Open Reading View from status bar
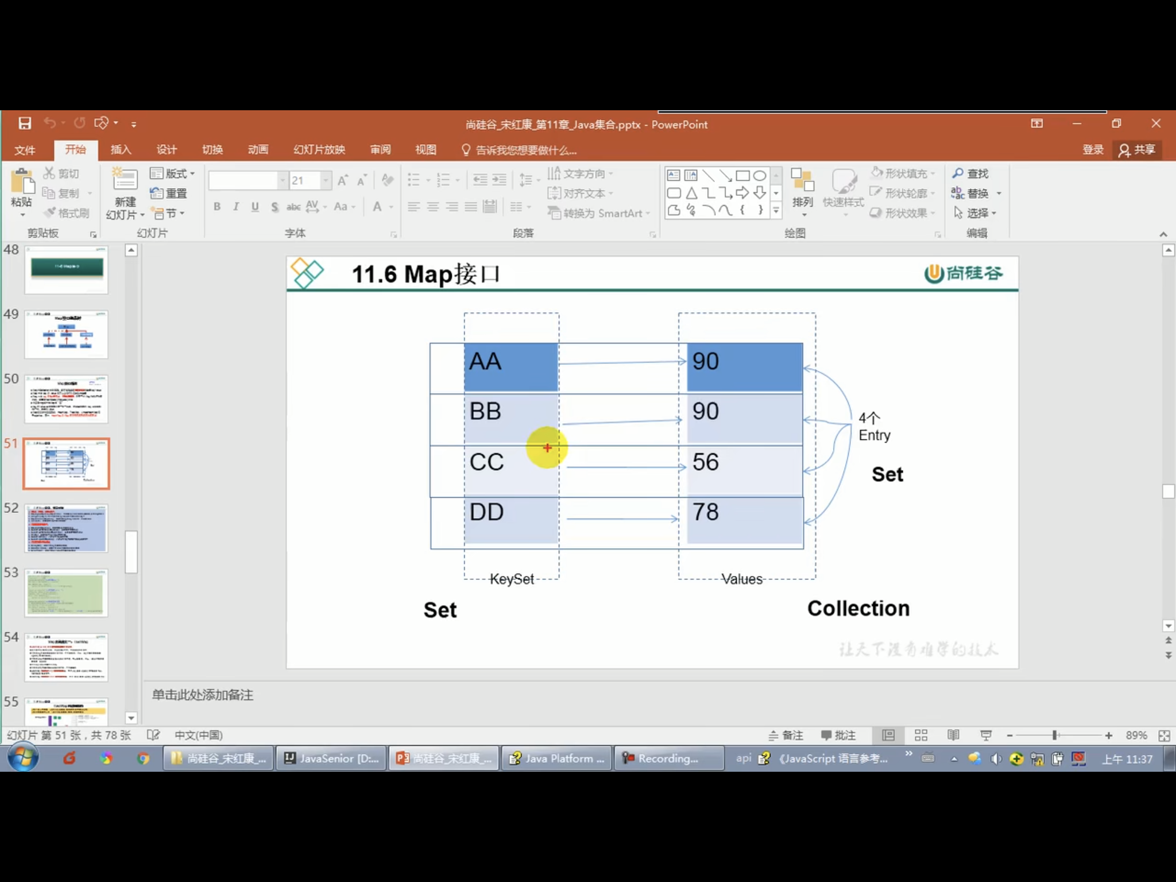This screenshot has height=882, width=1176. (x=953, y=735)
